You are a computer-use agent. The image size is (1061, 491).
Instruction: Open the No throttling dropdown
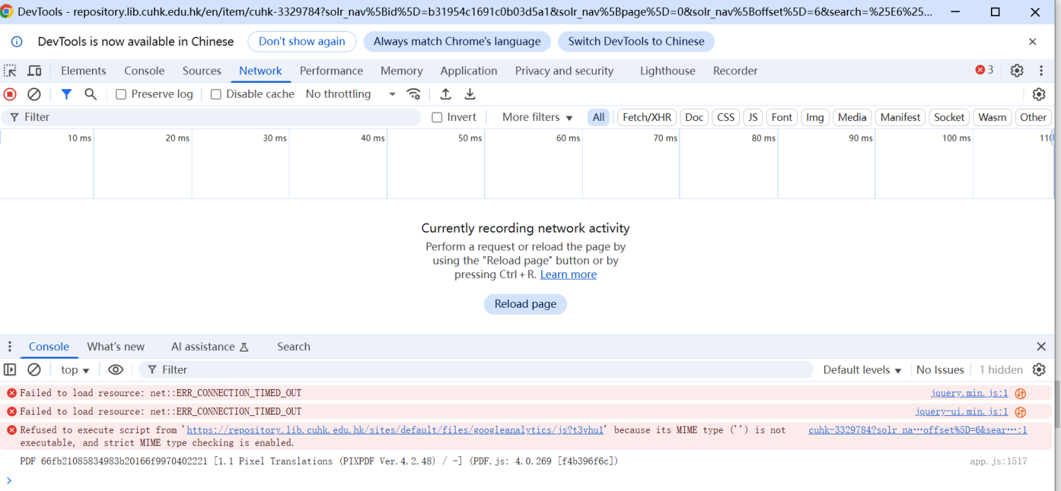[x=350, y=94]
